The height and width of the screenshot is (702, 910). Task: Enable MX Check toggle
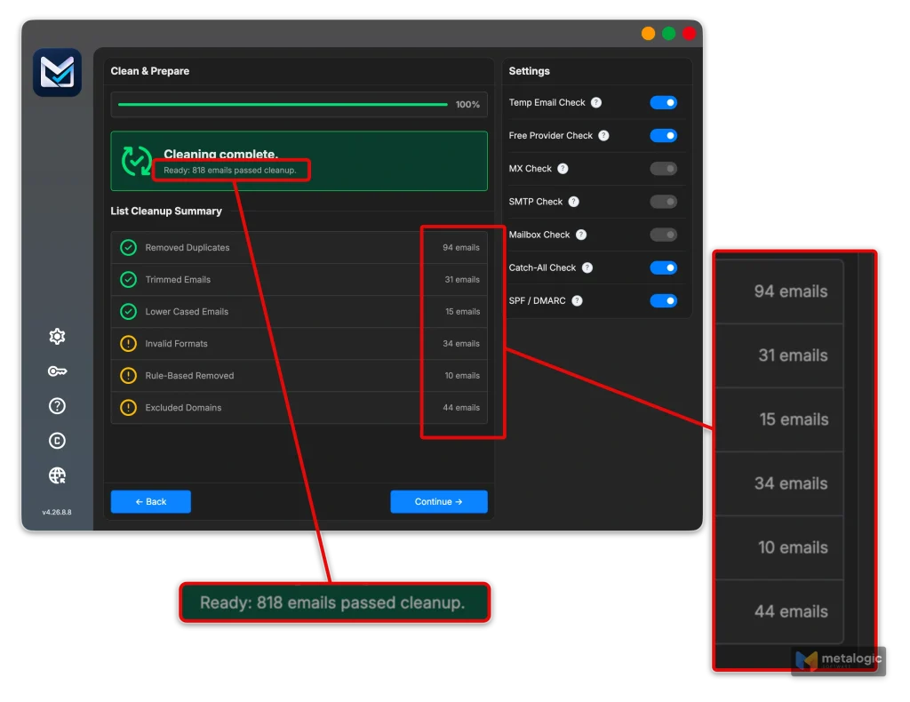(x=663, y=169)
